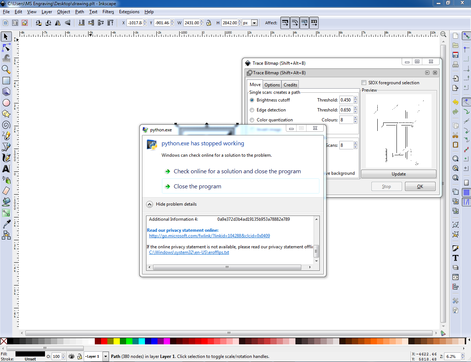This screenshot has height=362, width=471.
Task: Select the Node editing tool
Action: pyautogui.click(x=6, y=47)
